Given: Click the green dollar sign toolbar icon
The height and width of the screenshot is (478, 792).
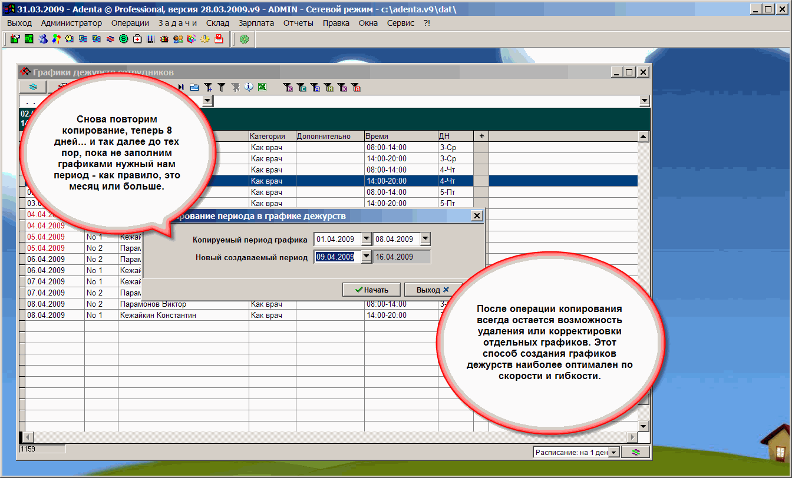Looking at the screenshot, I should [x=124, y=39].
